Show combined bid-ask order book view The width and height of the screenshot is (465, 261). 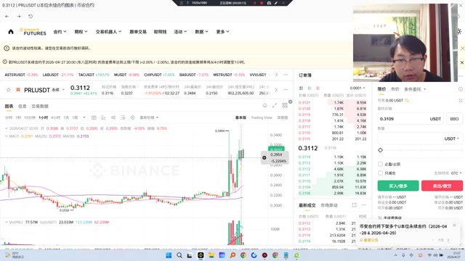[x=301, y=88]
